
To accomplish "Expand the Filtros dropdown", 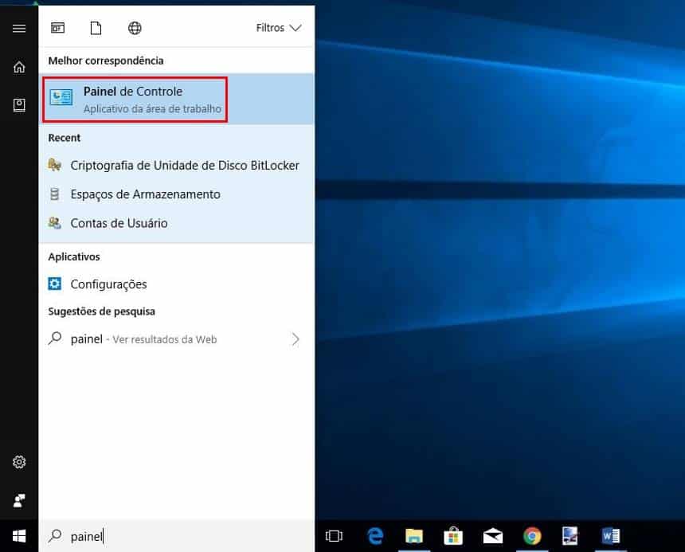I will [x=279, y=28].
